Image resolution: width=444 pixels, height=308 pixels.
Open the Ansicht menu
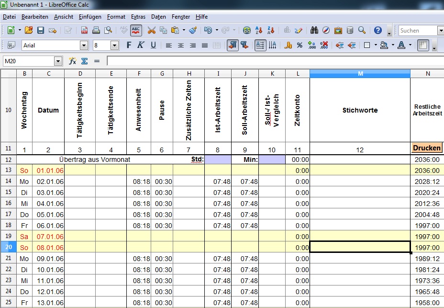(x=64, y=17)
